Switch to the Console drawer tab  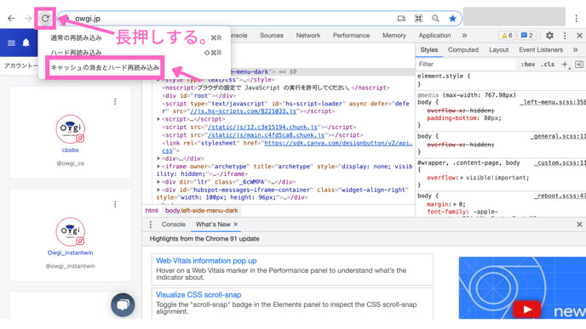pyautogui.click(x=174, y=224)
